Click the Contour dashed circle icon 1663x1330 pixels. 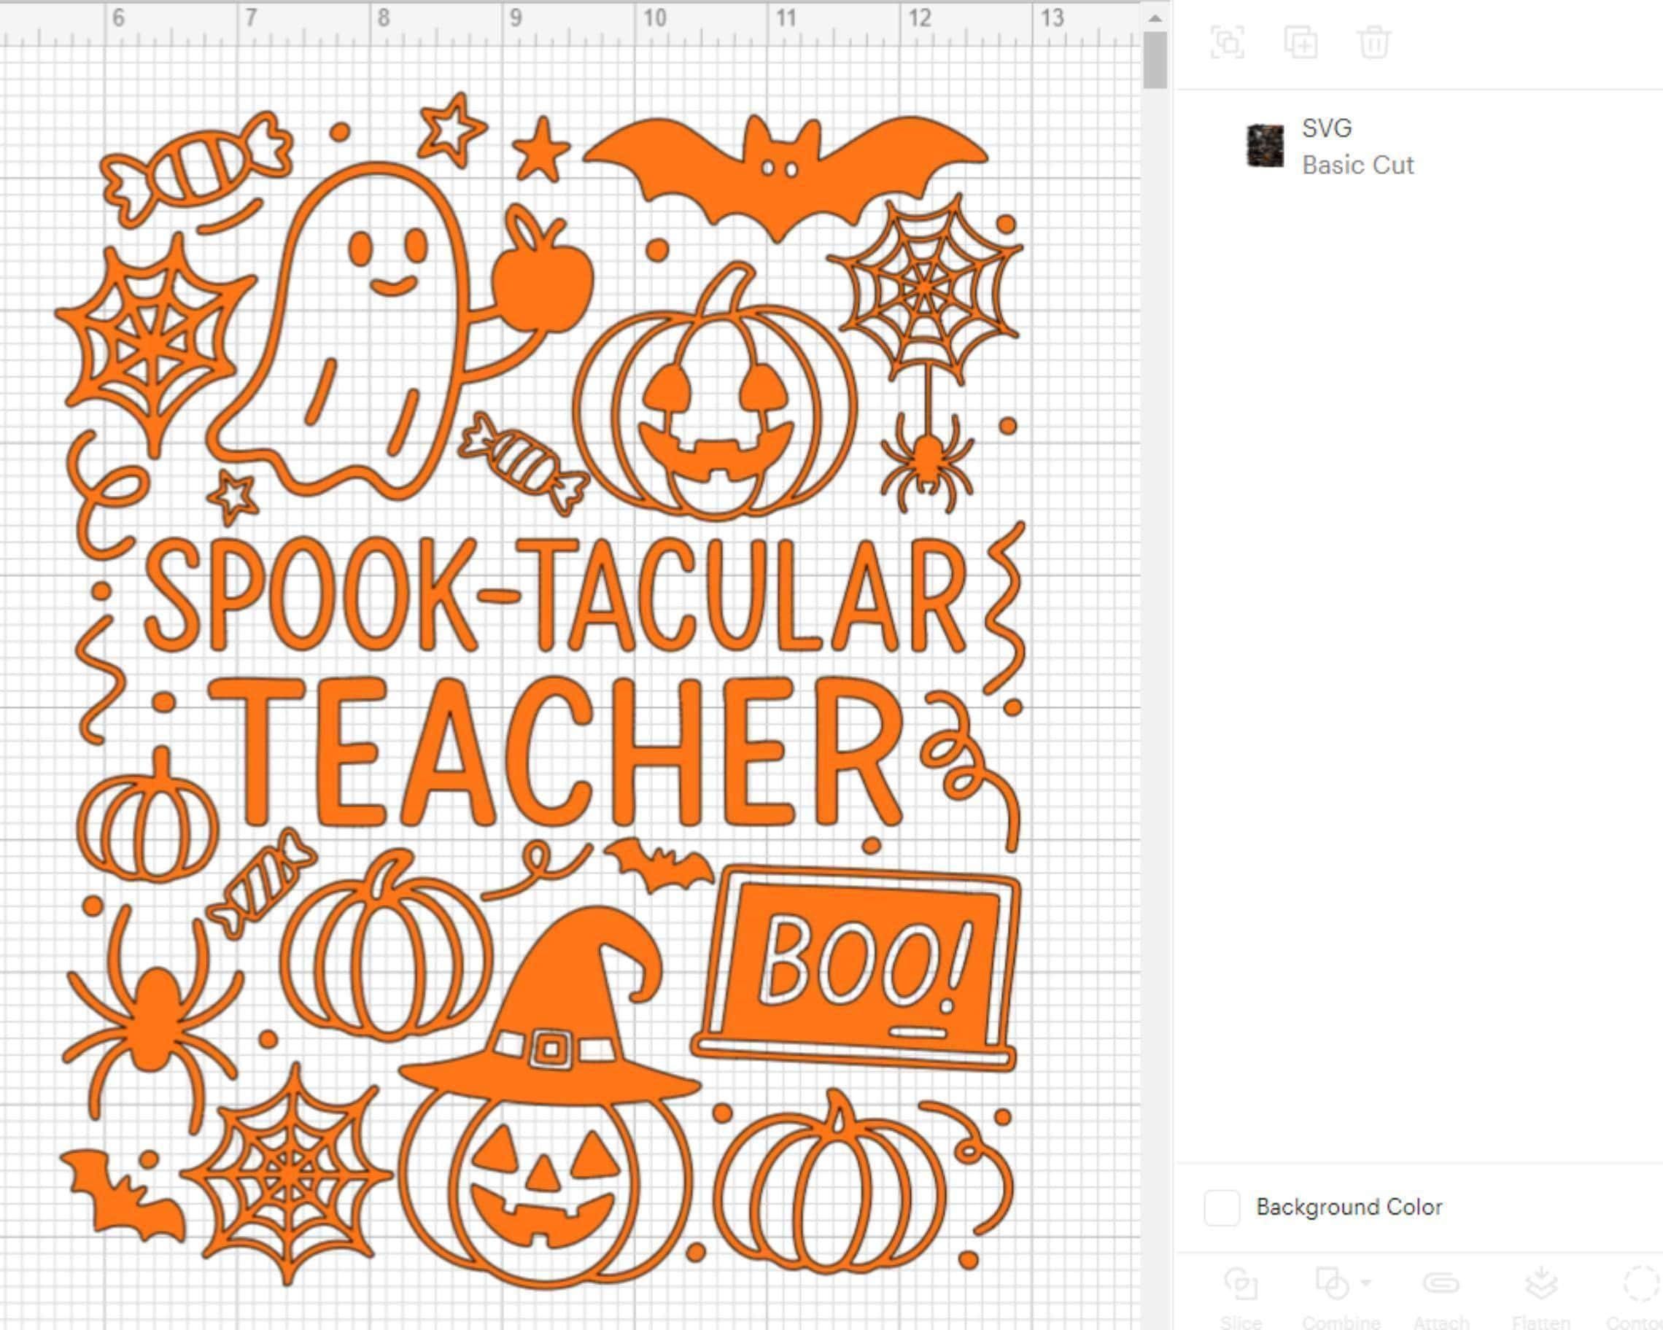coord(1641,1285)
